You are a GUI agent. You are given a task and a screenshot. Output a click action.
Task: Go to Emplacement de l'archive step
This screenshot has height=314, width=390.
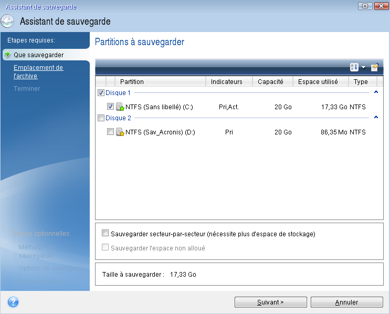tap(38, 71)
